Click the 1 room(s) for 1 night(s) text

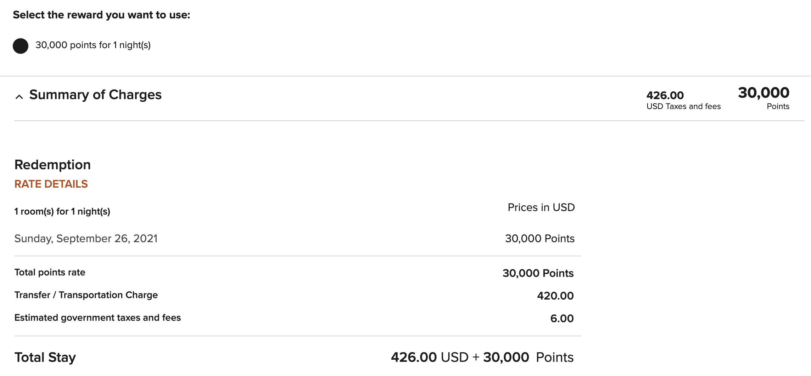pos(62,212)
